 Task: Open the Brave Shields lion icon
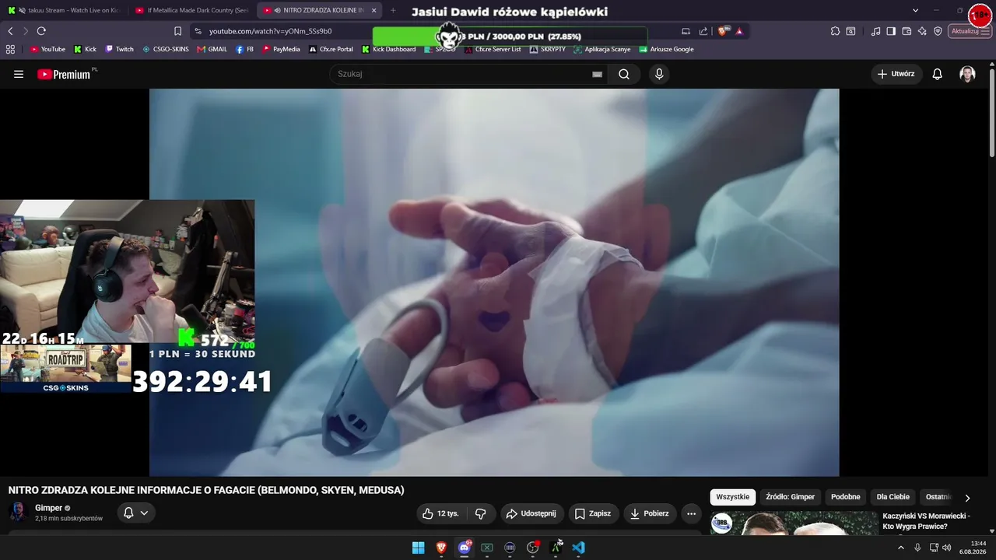point(723,31)
